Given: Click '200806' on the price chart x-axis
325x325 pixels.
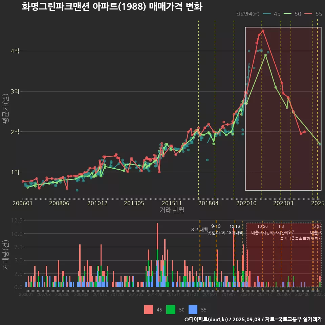Looking at the screenshot, I should point(59,203).
